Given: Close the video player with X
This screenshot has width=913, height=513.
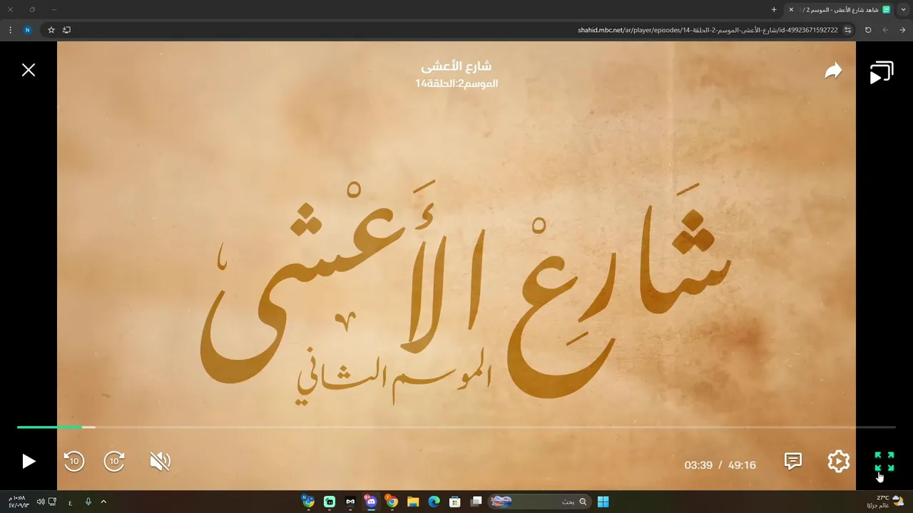Looking at the screenshot, I should 29,70.
